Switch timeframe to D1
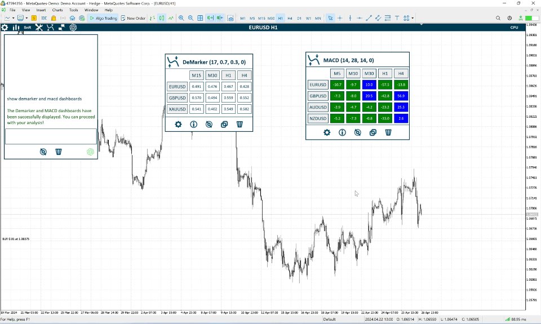This screenshot has width=541, height=324. point(299,18)
